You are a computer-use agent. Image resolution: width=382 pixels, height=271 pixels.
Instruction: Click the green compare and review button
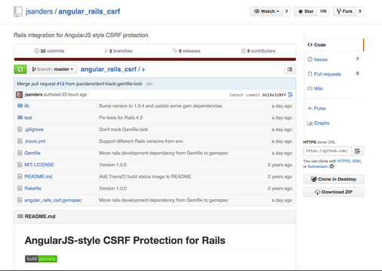point(20,69)
